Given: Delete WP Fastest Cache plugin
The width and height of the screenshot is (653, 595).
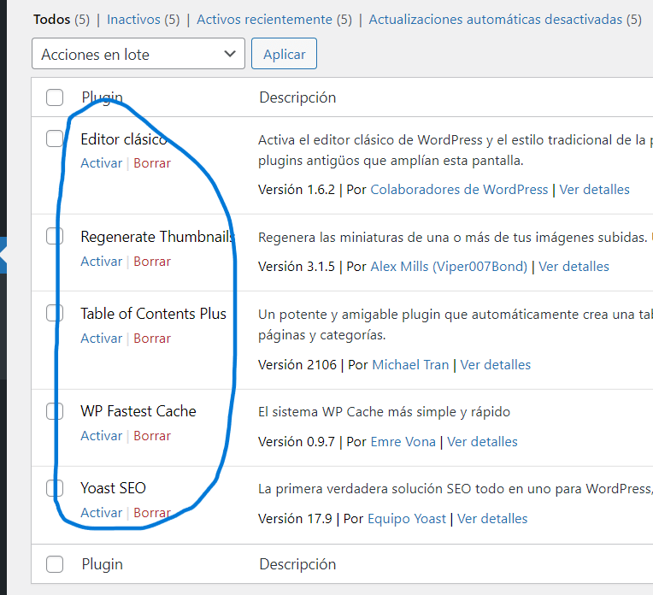Looking at the screenshot, I should pos(152,436).
